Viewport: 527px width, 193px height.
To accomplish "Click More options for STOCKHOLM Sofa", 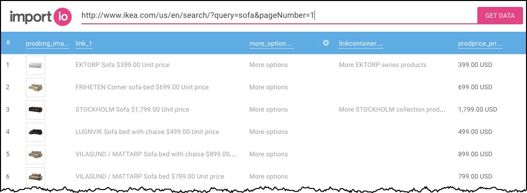I will [x=269, y=110].
